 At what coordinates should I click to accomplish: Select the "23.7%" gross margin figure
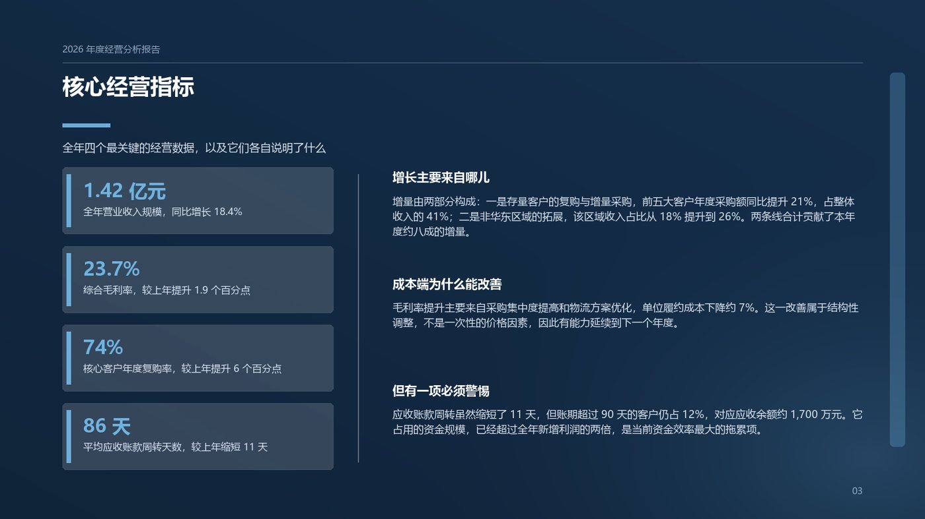coord(111,268)
